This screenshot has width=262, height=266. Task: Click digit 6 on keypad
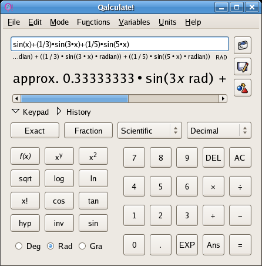coord(187,187)
